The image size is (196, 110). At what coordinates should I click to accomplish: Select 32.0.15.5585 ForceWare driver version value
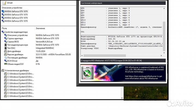53,55
